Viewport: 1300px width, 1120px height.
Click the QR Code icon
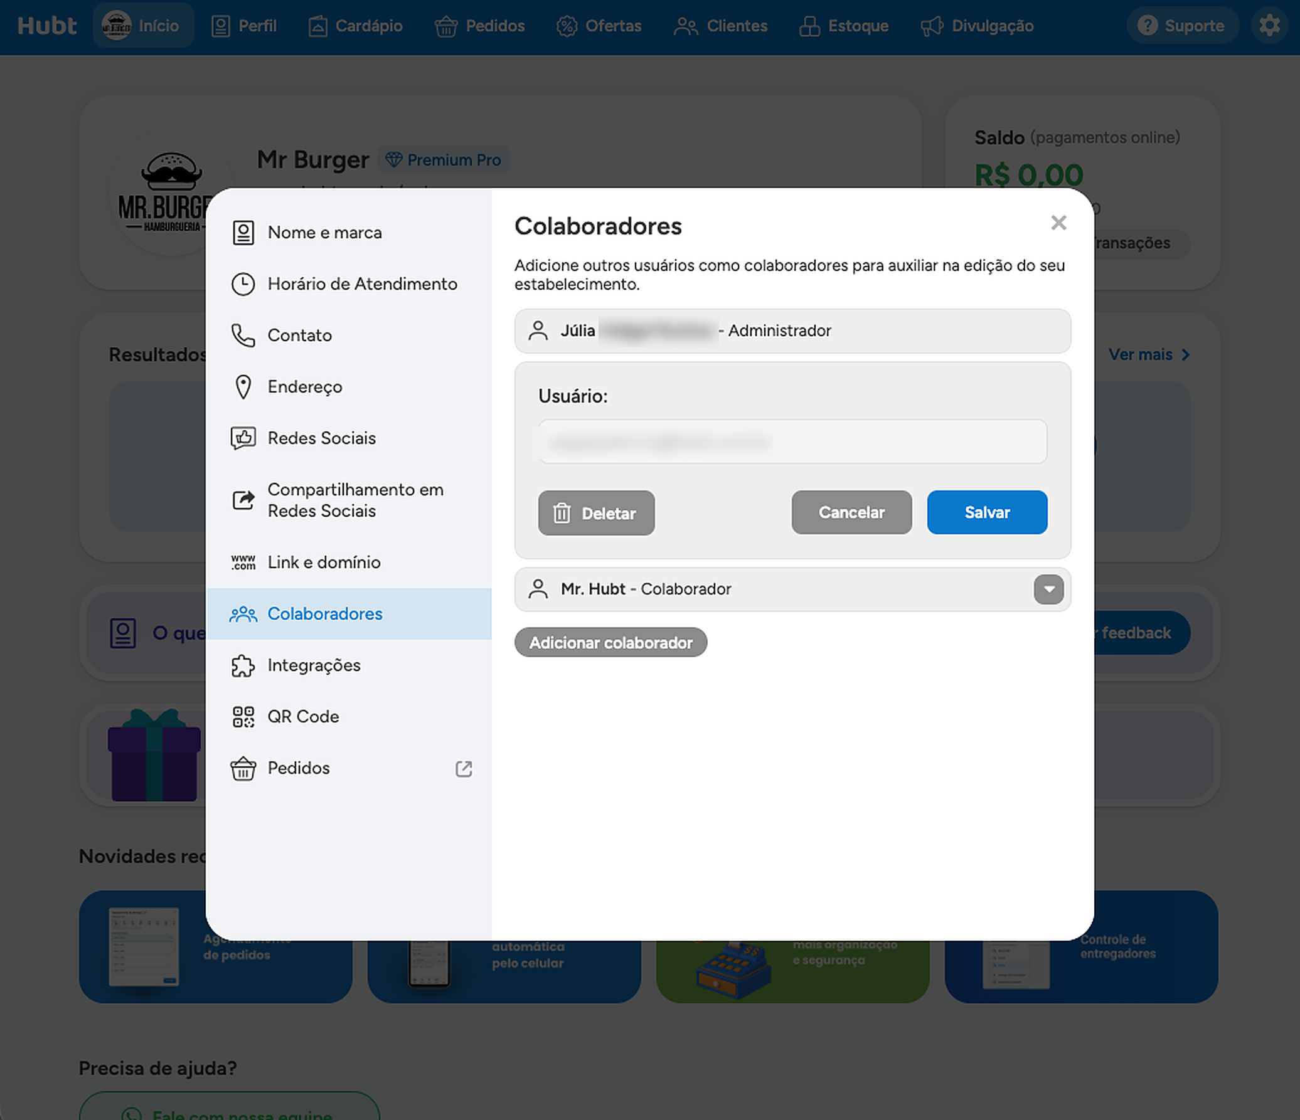tap(243, 717)
